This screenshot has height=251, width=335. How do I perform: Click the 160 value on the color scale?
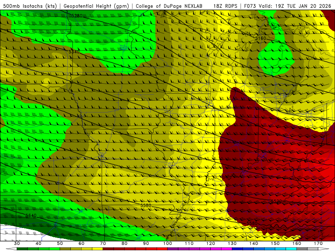click(297, 243)
